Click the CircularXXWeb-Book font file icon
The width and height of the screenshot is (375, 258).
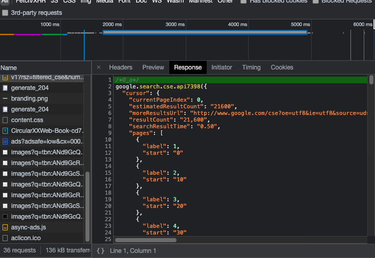tap(5, 131)
